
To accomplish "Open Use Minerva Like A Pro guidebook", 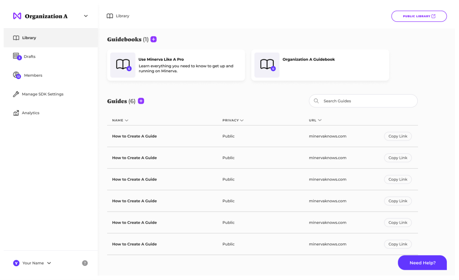I will click(176, 65).
